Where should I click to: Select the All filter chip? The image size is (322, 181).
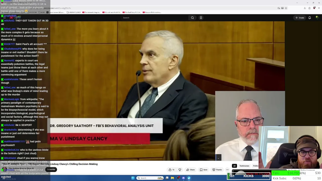234,166
